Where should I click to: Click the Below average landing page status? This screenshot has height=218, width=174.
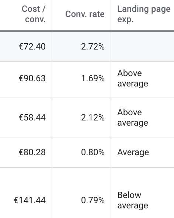133,200
